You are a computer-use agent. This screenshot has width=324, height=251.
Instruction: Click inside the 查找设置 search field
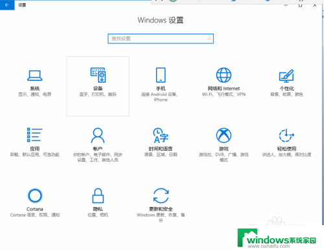(161, 39)
